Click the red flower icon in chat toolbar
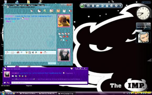Viewport: 152px width, 95px height. (41, 53)
